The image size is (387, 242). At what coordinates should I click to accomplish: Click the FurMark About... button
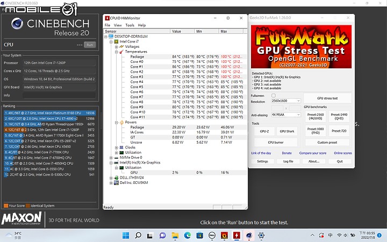click(314, 161)
